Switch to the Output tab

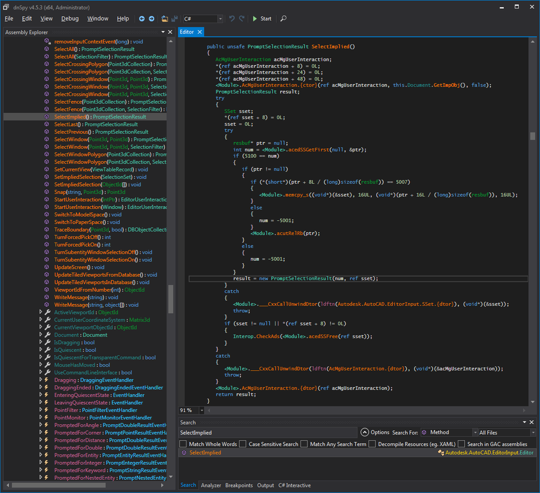pyautogui.click(x=265, y=485)
